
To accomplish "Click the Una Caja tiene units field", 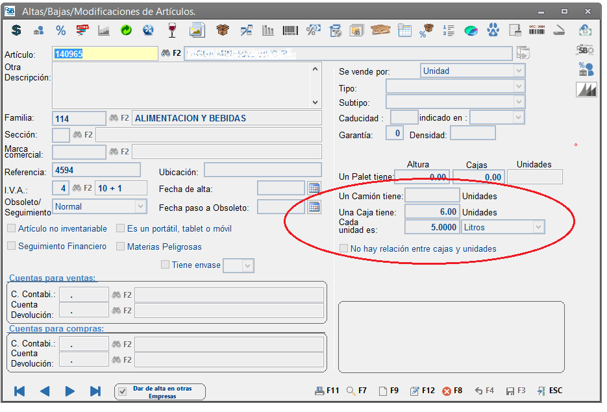I will [432, 212].
